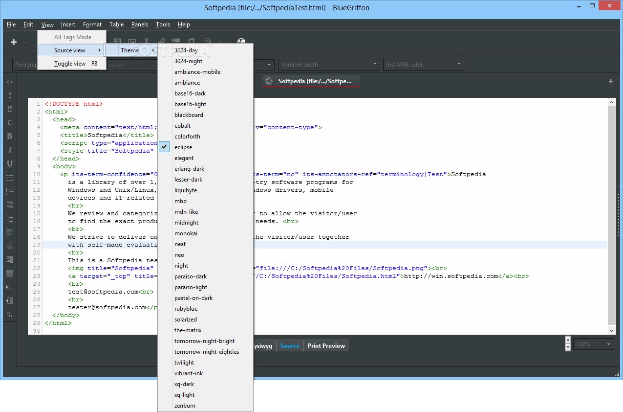Align text right via sidebar icon

tap(10, 260)
